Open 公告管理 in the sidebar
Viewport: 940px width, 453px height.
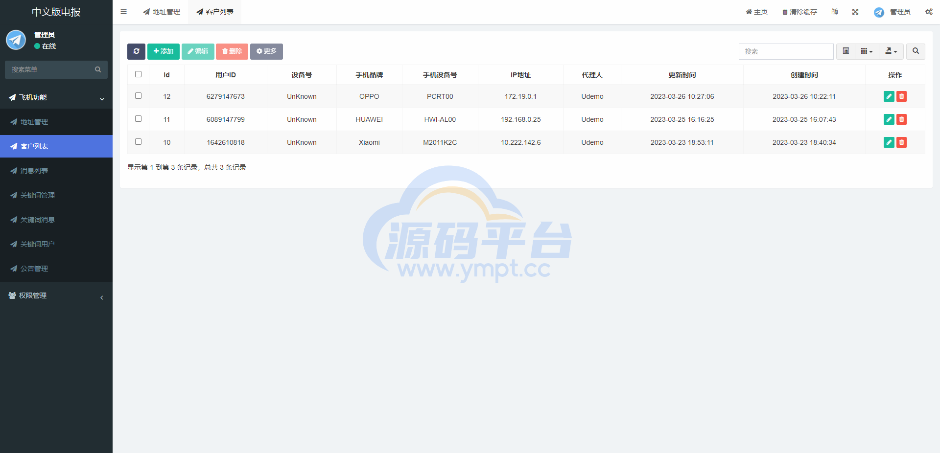click(x=56, y=269)
